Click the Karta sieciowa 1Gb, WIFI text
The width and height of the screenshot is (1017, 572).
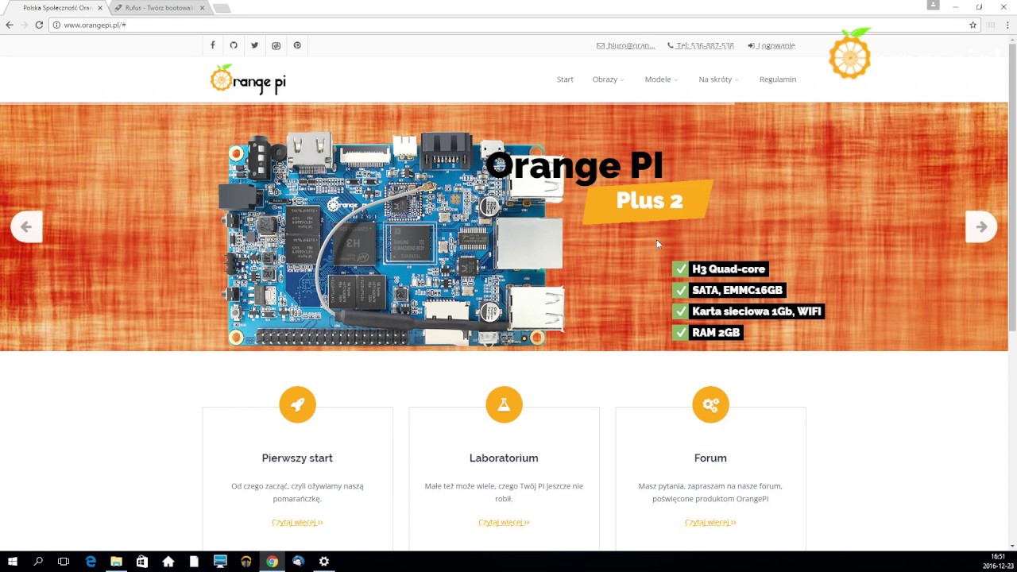pos(756,311)
